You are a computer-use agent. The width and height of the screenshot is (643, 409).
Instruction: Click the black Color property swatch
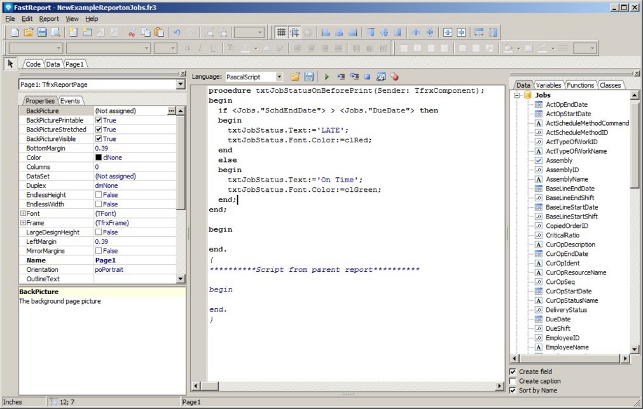tap(99, 158)
